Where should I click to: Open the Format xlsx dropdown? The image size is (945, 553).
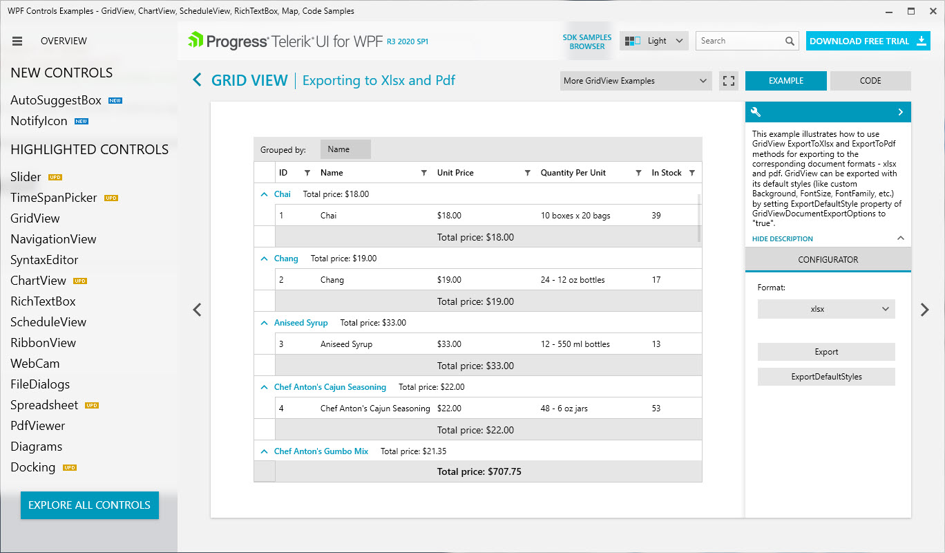(x=826, y=309)
